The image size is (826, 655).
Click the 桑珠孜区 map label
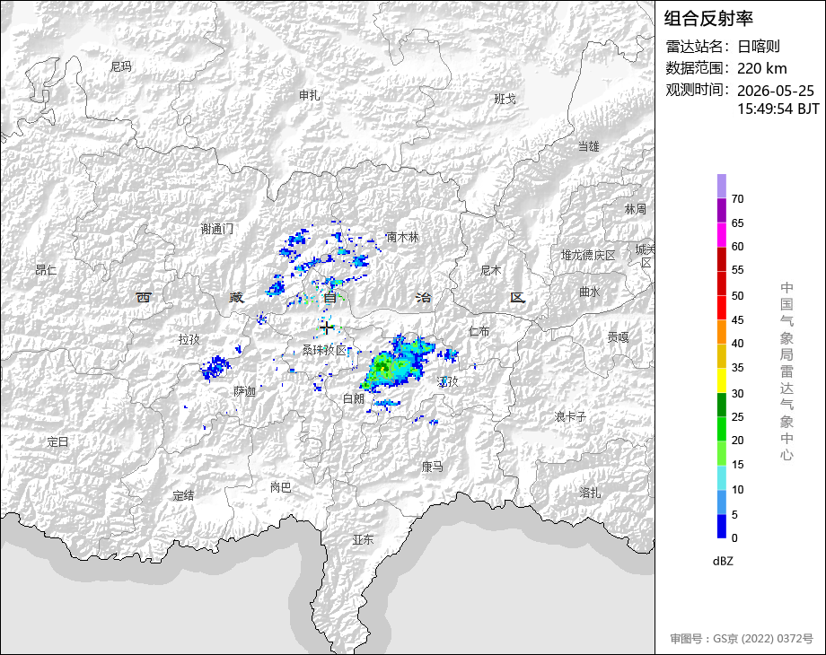coord(324,350)
